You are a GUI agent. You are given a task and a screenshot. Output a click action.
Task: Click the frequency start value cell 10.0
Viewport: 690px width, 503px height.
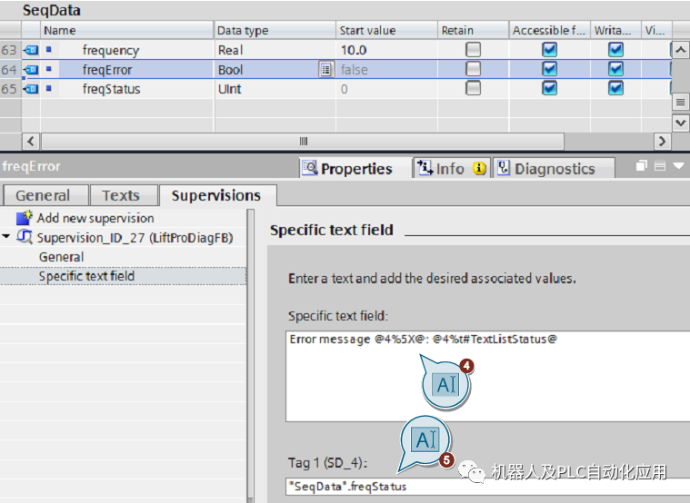386,50
